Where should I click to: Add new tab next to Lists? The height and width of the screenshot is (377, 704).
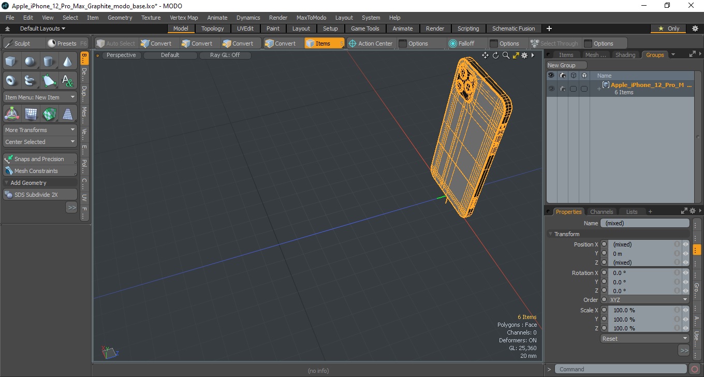650,211
